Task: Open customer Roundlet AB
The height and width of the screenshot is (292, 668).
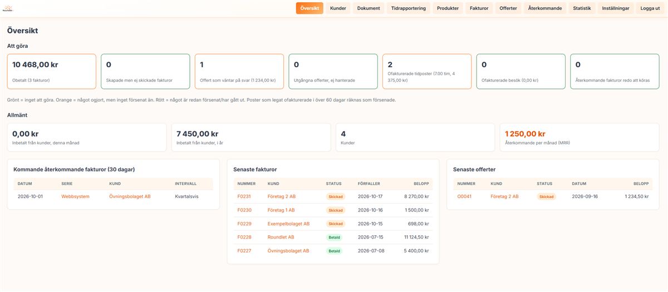Action: click(x=281, y=237)
